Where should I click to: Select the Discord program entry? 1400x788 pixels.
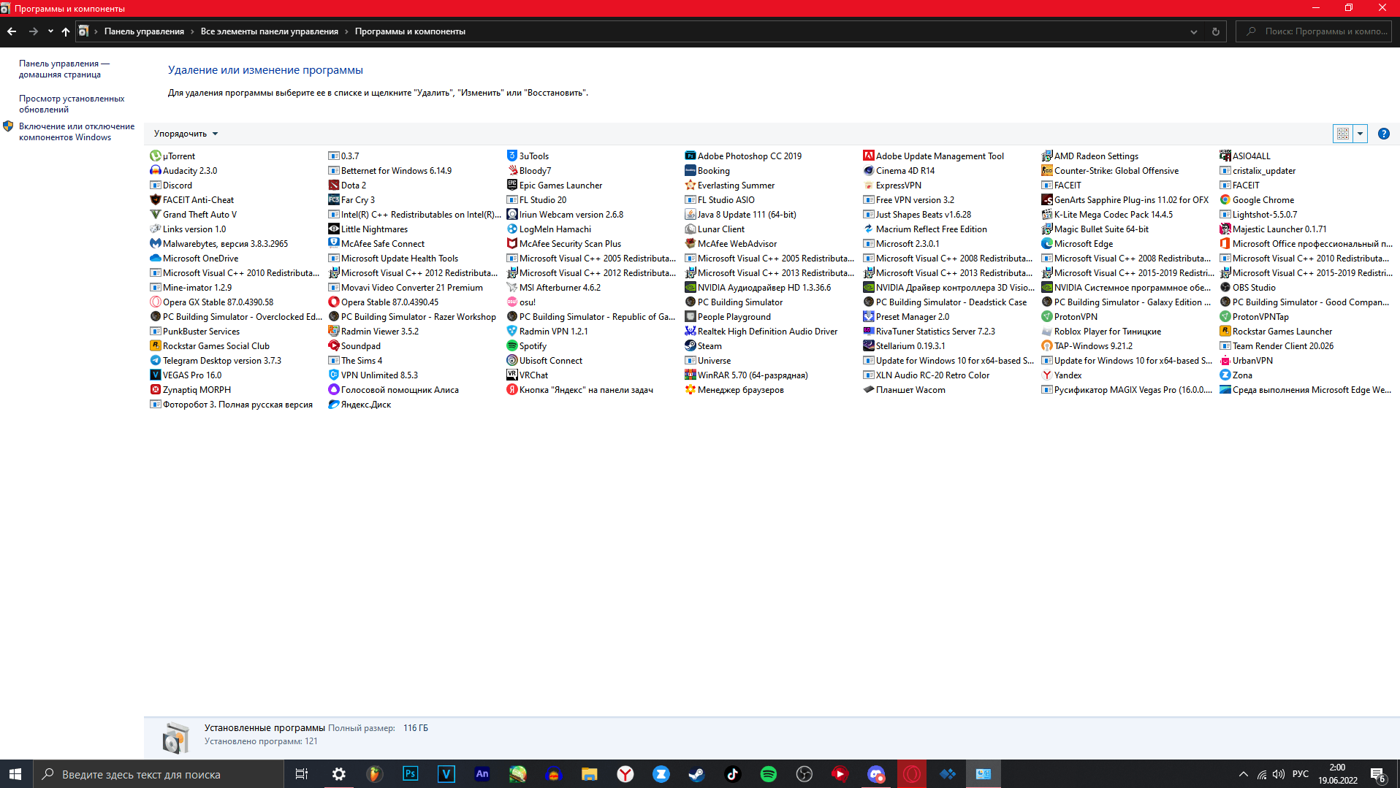pyautogui.click(x=171, y=185)
